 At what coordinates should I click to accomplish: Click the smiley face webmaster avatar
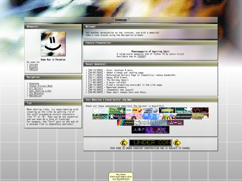pos(53,44)
